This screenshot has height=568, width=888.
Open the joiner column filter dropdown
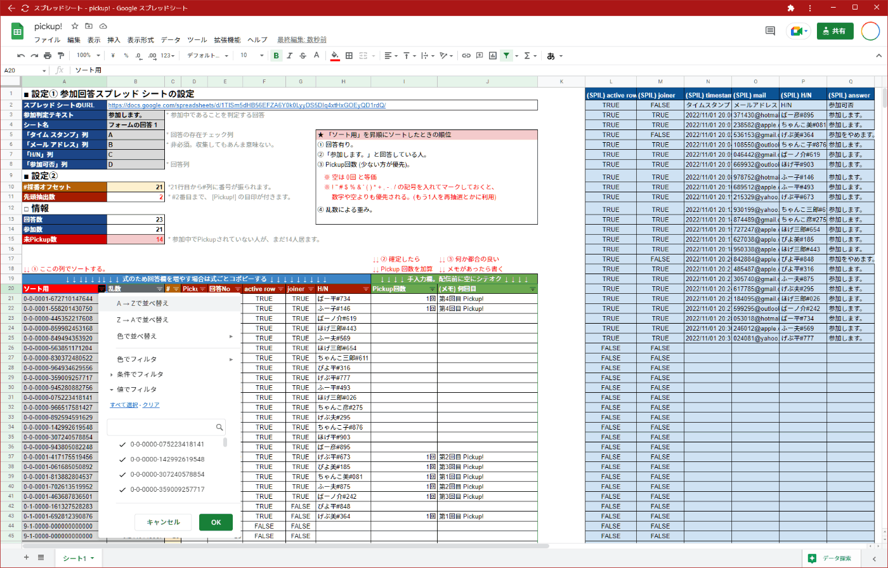[x=310, y=289]
